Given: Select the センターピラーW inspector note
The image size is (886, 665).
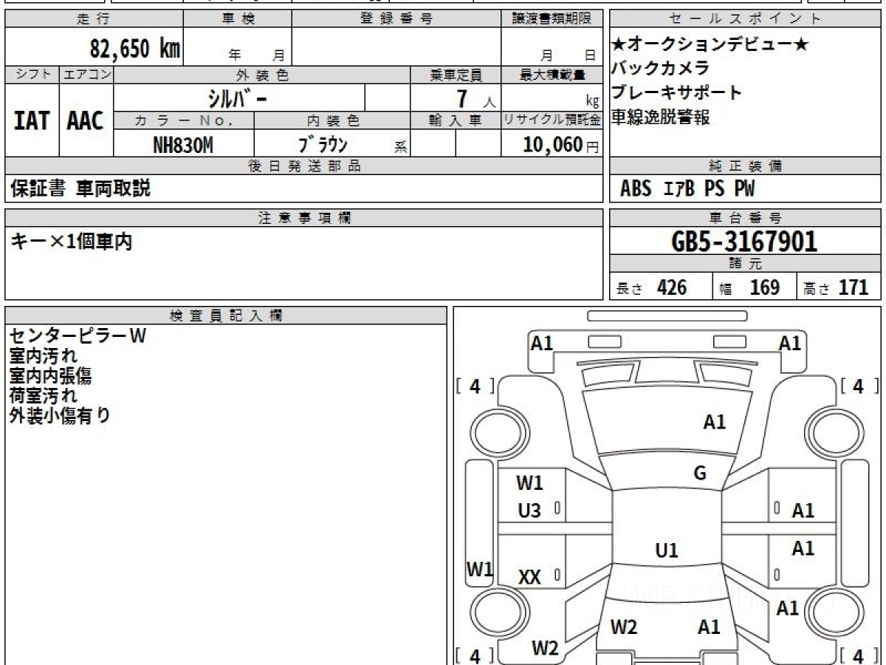Looking at the screenshot, I should pyautogui.click(x=78, y=336).
